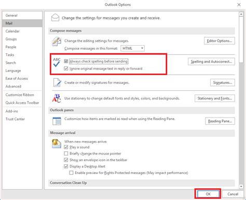Uncheck Play a sound checkbox
This screenshot has height=200, width=246.
click(x=66, y=147)
